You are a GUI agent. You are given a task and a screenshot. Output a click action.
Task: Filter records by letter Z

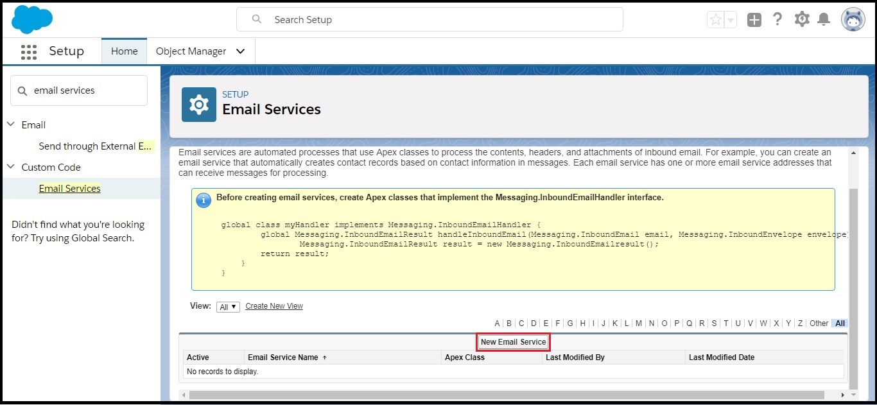coord(800,323)
